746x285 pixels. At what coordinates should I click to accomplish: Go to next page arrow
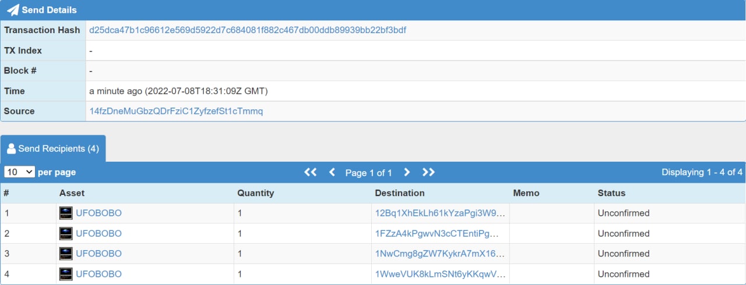coord(407,172)
